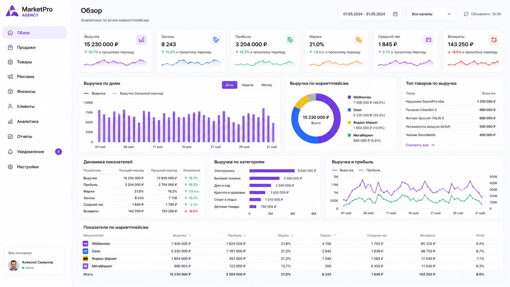Screen dimensions: 510x287
Task: Open Фитнес-браслет FitLife 5 product row
Action: click(x=451, y=118)
